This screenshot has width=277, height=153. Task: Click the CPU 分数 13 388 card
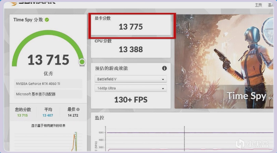tap(131, 47)
